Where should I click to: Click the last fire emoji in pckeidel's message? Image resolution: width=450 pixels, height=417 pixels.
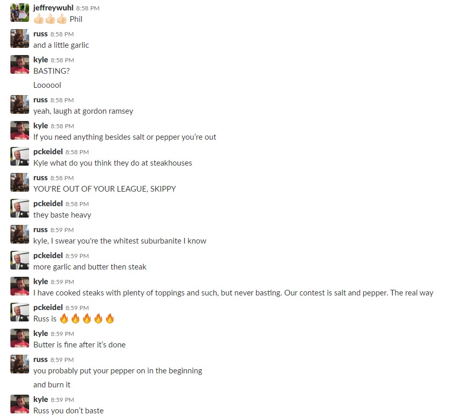[110, 318]
